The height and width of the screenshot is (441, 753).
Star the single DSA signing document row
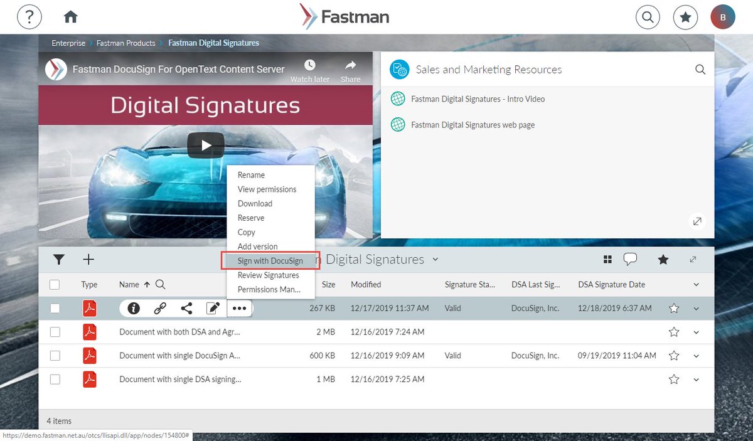(674, 379)
